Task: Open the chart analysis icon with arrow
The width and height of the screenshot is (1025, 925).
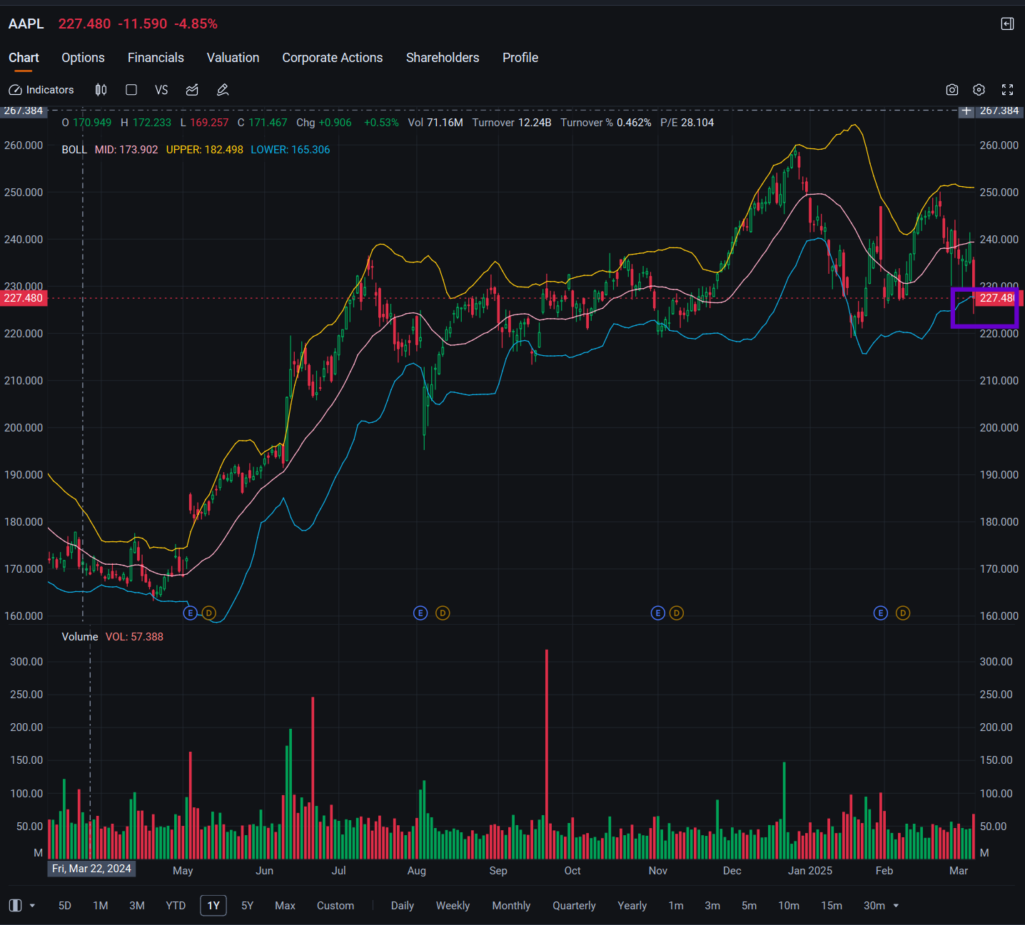Action: pyautogui.click(x=192, y=90)
